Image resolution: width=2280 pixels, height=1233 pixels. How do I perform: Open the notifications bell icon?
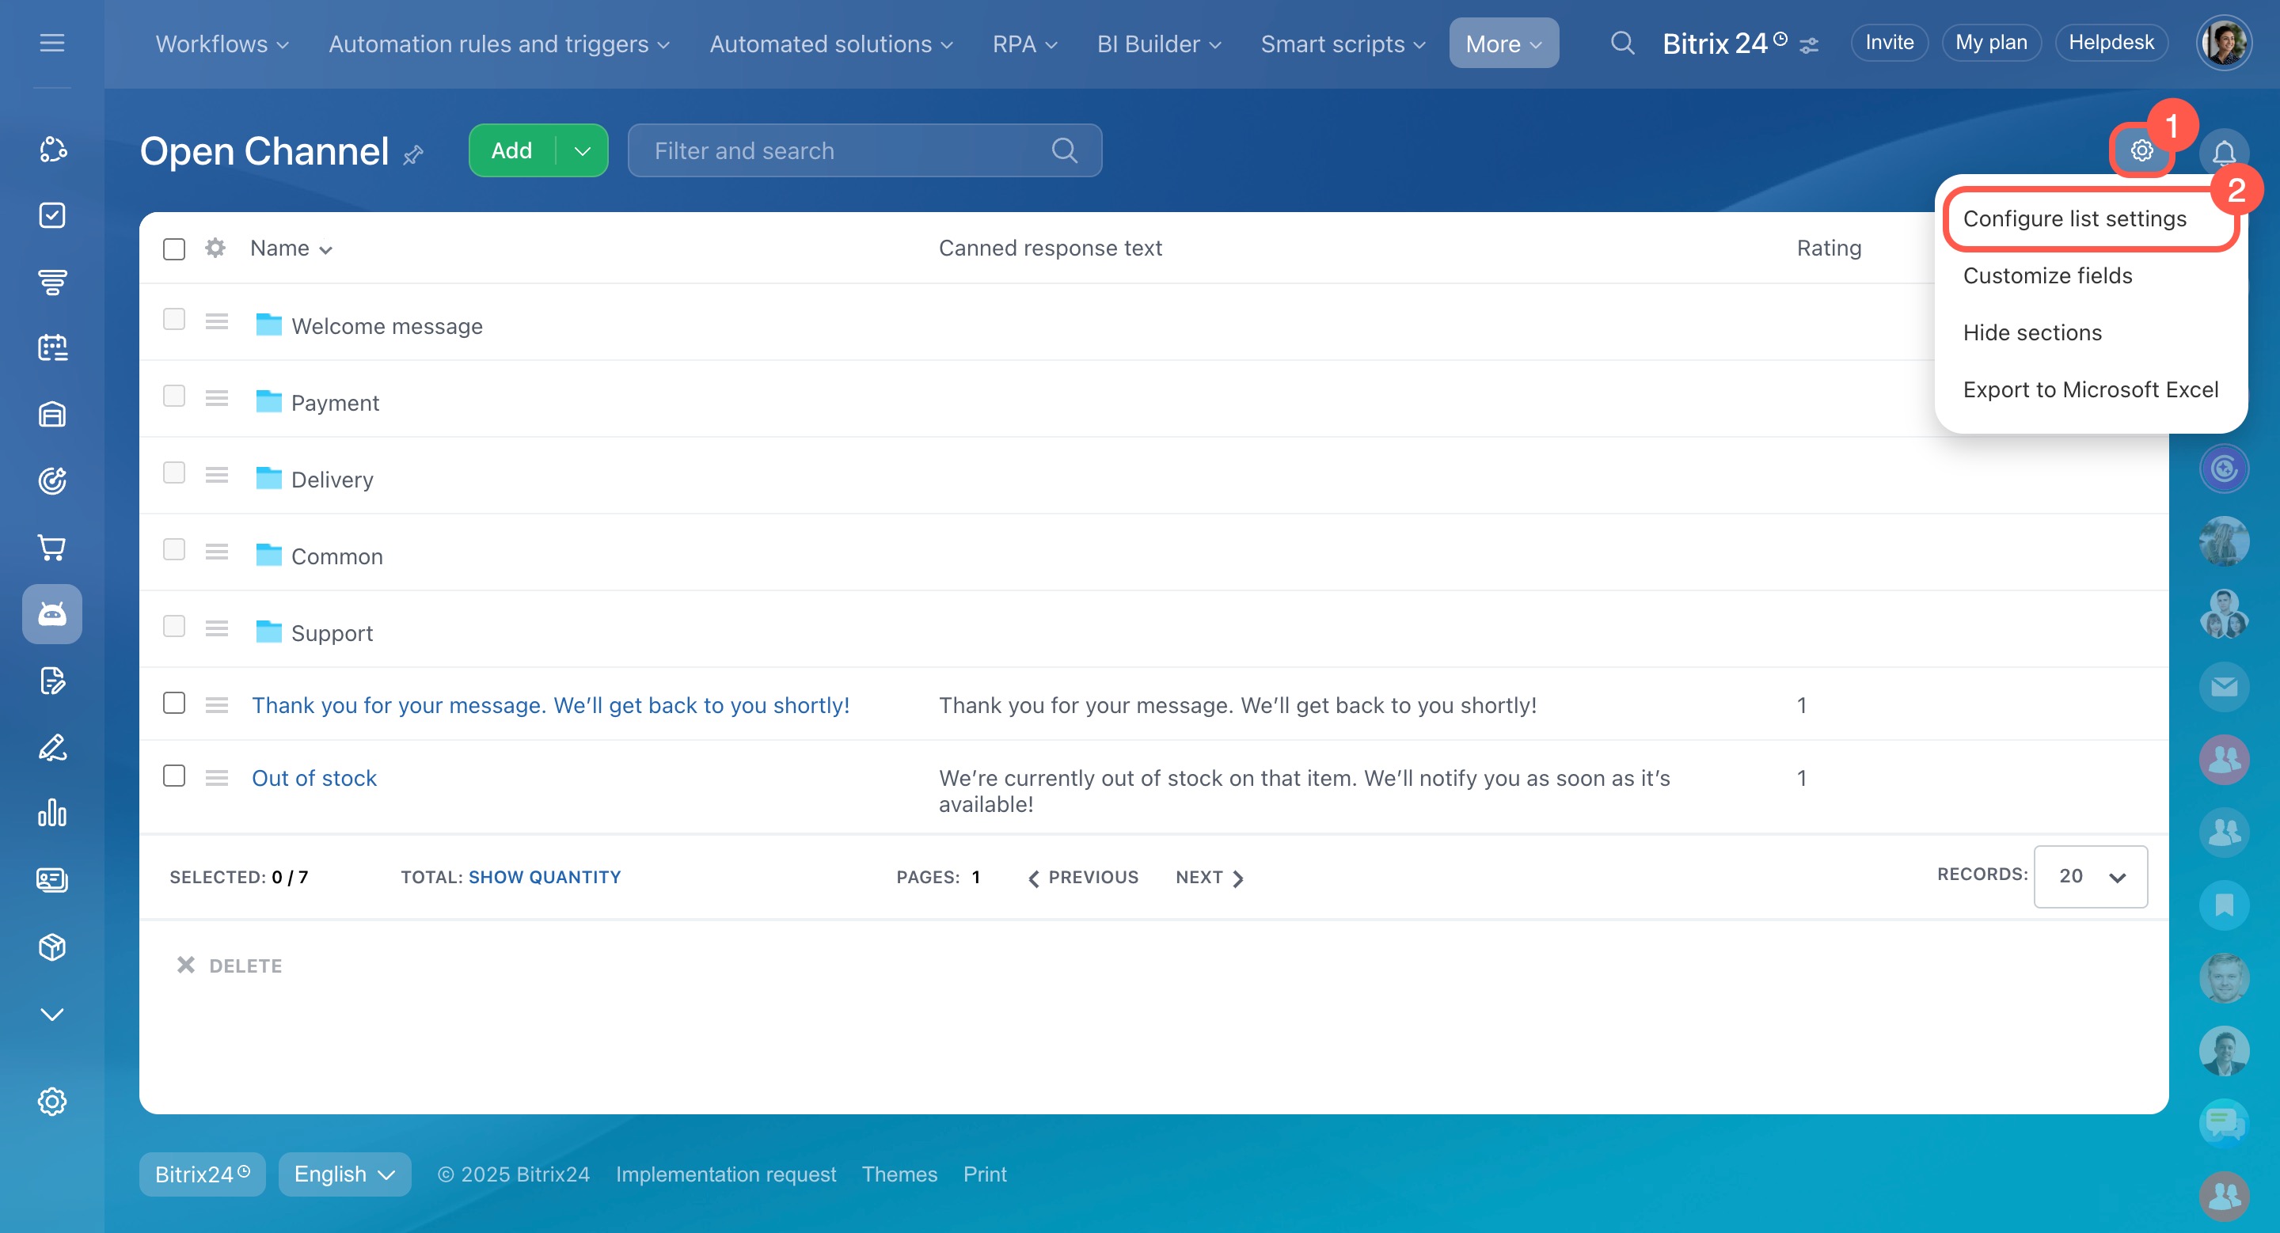click(2223, 153)
